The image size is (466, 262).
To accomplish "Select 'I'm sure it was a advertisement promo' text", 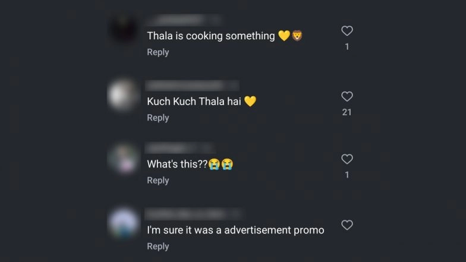I will (235, 231).
